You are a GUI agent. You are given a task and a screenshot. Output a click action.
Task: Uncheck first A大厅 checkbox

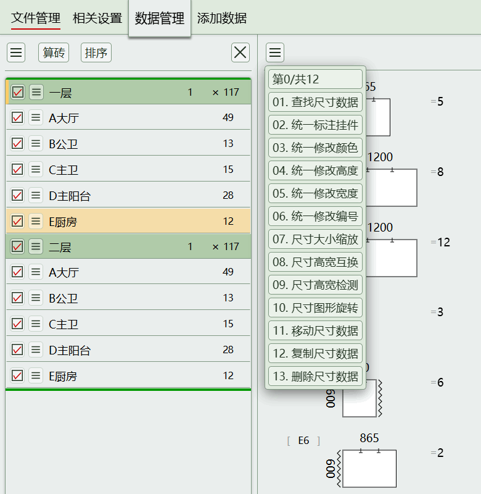(x=17, y=118)
